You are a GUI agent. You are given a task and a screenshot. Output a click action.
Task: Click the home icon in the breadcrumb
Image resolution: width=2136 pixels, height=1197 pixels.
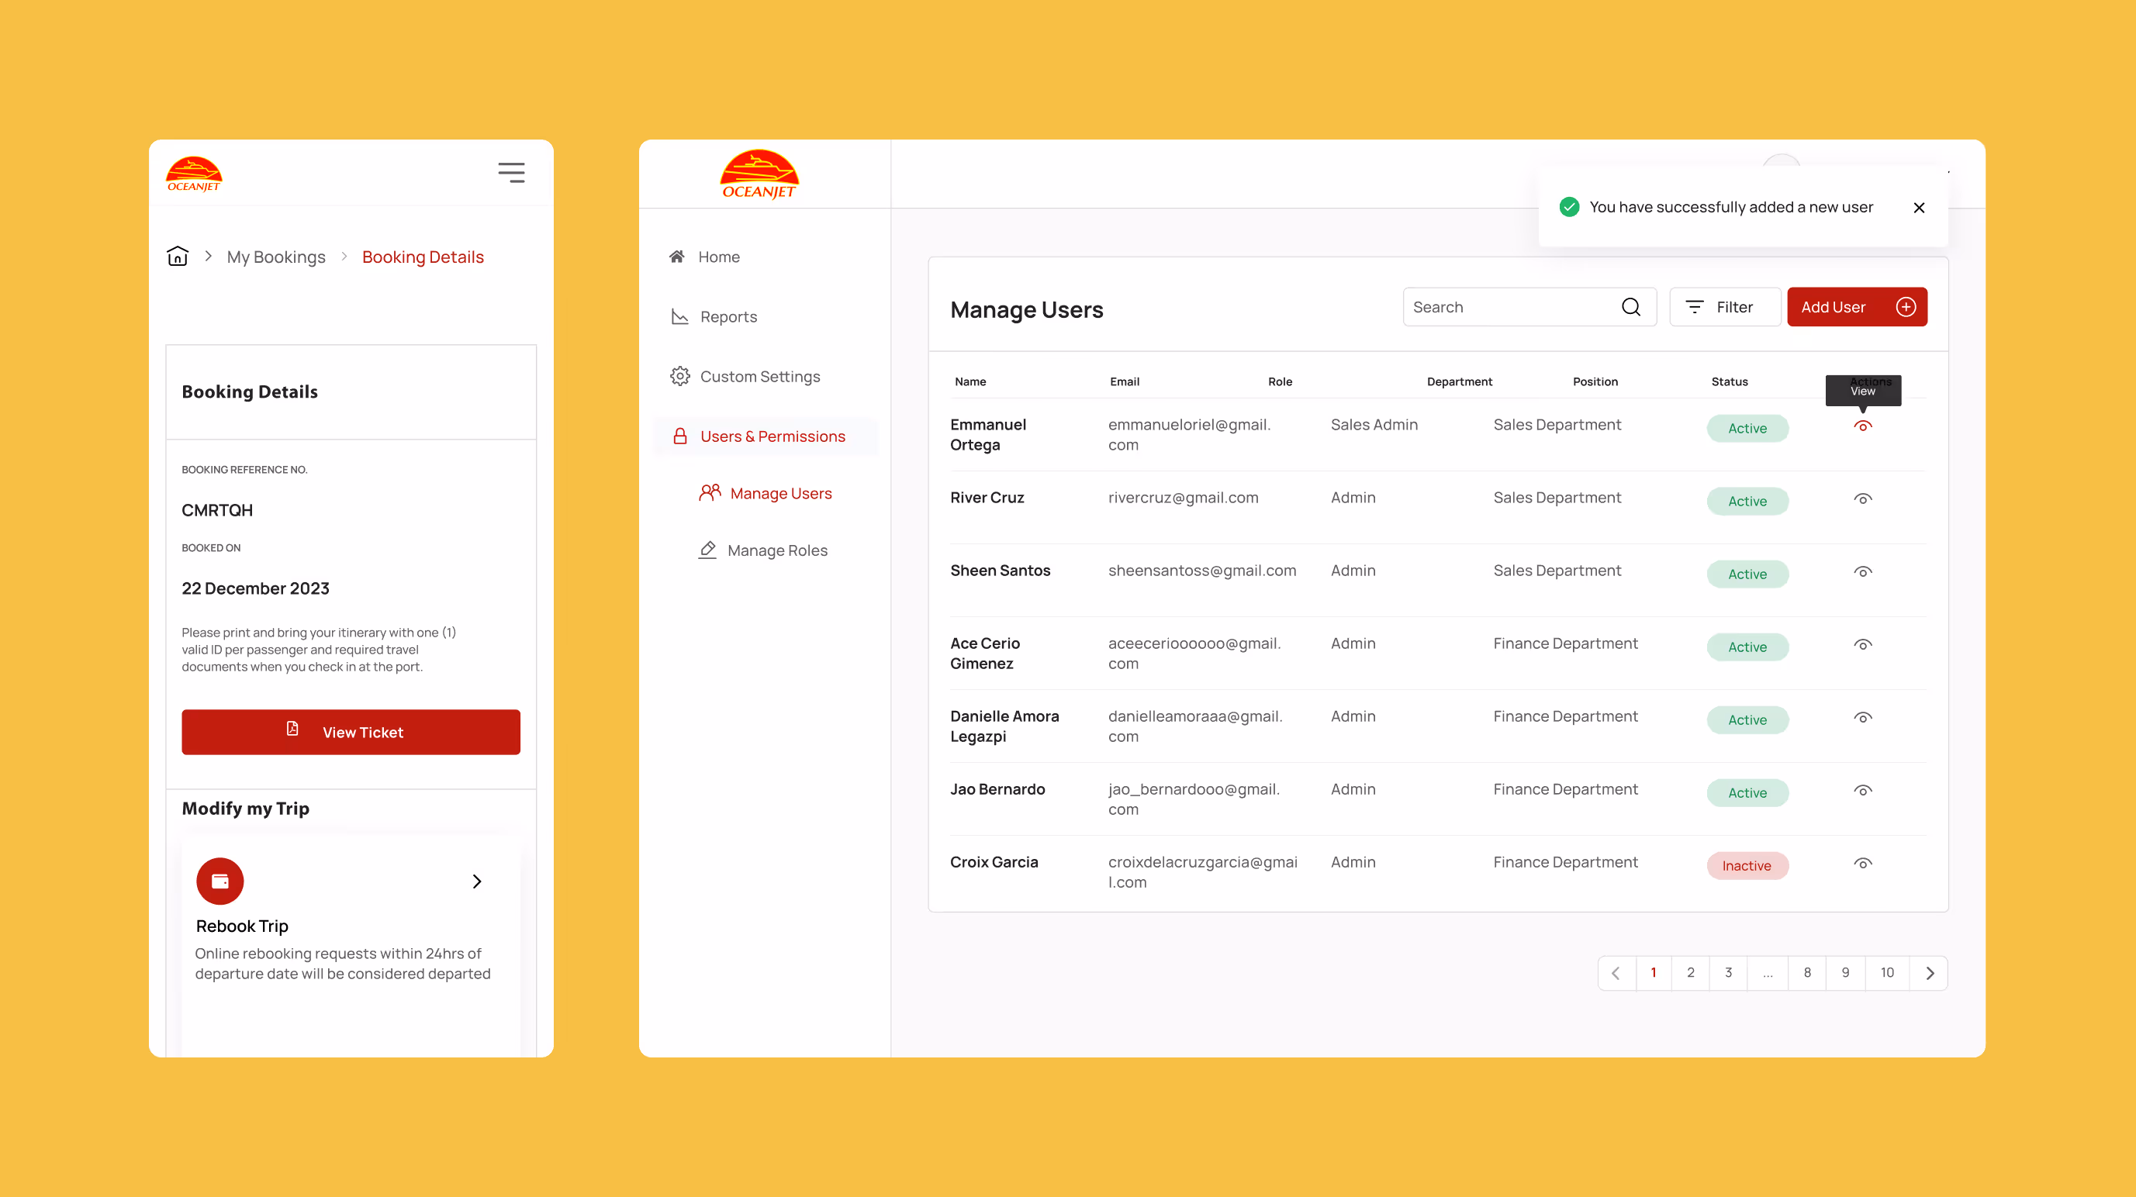(177, 257)
